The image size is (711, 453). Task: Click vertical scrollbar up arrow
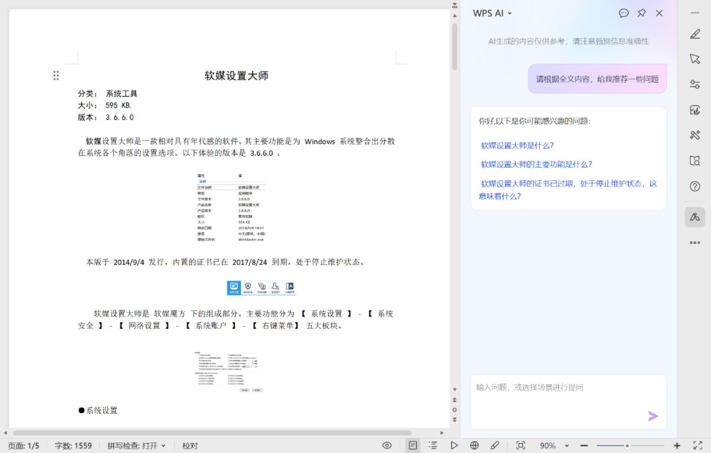(454, 15)
